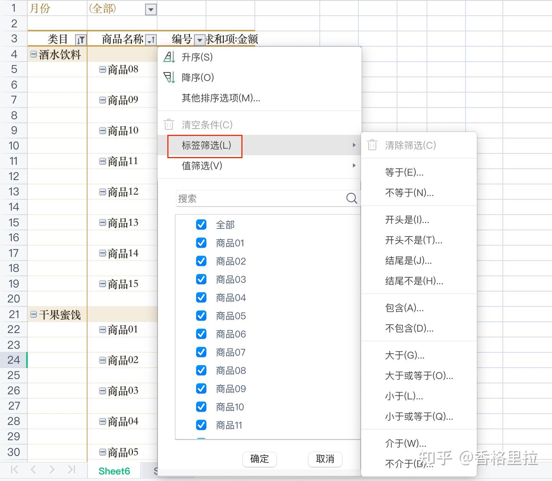
Task: Collapse the 商品12 row in pivot table
Action: pyautogui.click(x=102, y=192)
